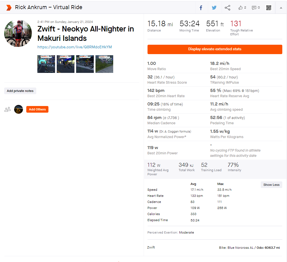Click the average heart rate 133 bpm cell
Image resolution: width=287 pixels, height=262 pixels.
click(196, 196)
